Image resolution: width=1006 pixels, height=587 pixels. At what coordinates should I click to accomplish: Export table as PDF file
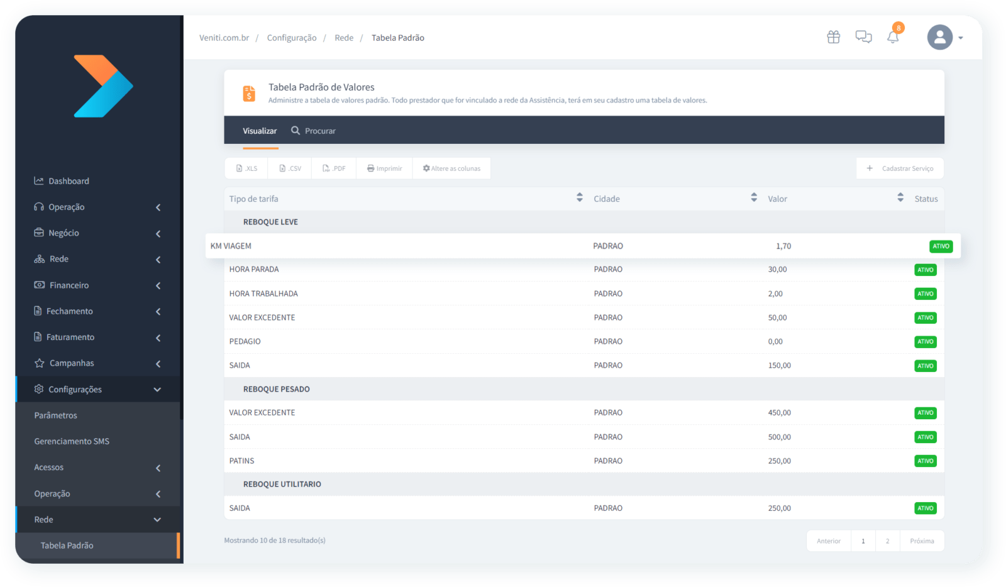[334, 168]
